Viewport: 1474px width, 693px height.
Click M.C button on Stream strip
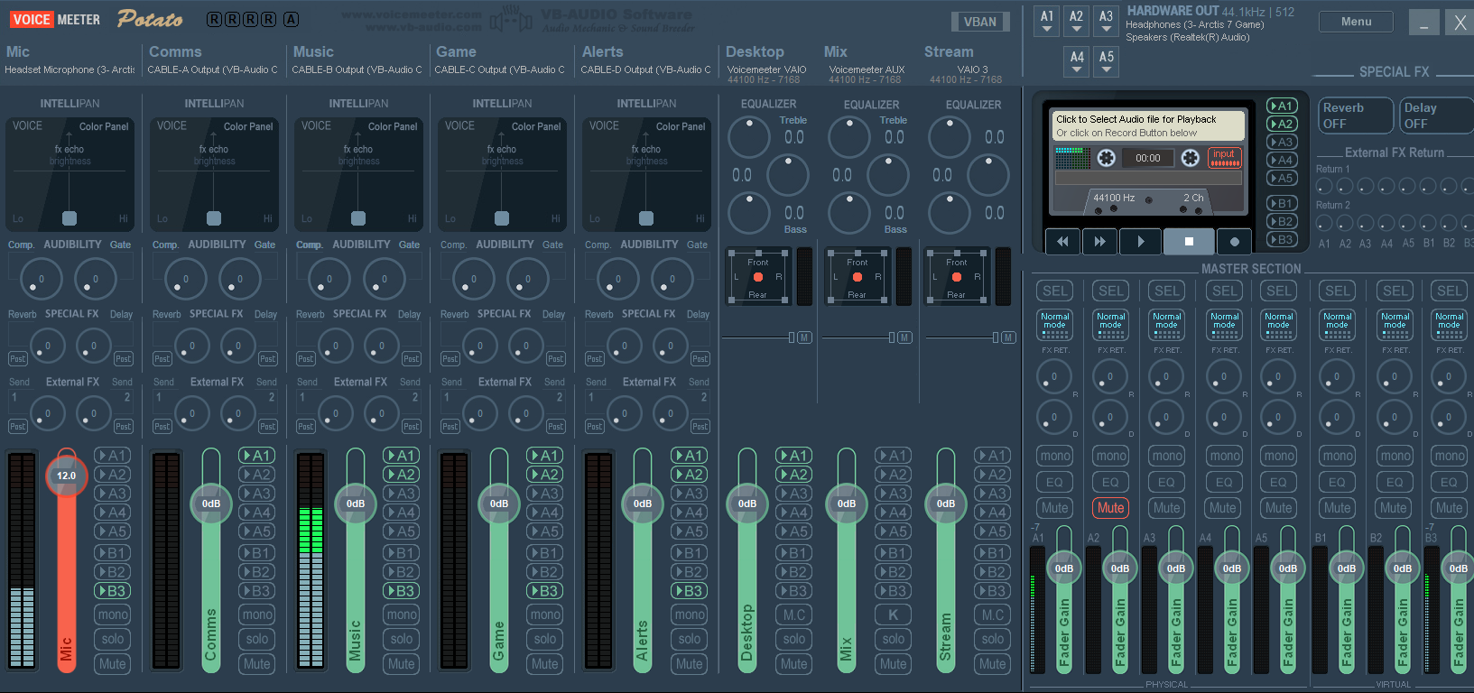992,614
